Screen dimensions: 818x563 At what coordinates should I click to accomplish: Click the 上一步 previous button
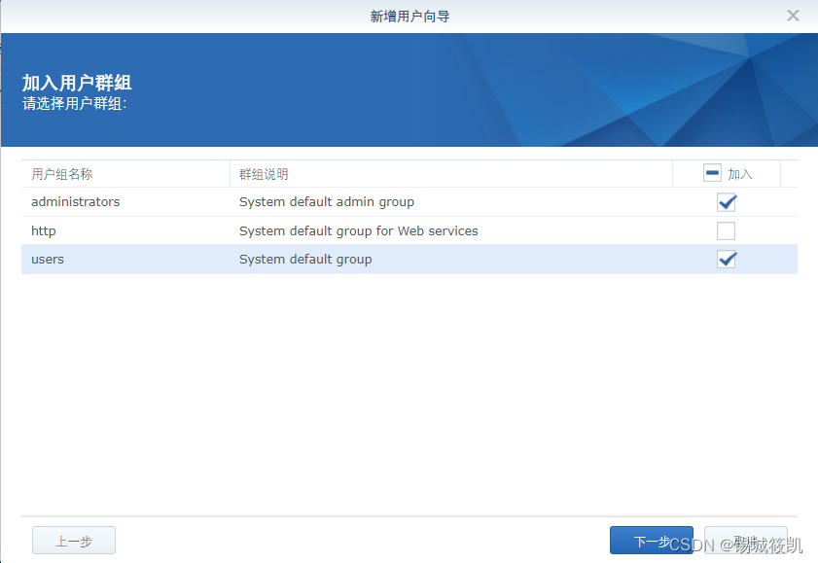pos(74,541)
